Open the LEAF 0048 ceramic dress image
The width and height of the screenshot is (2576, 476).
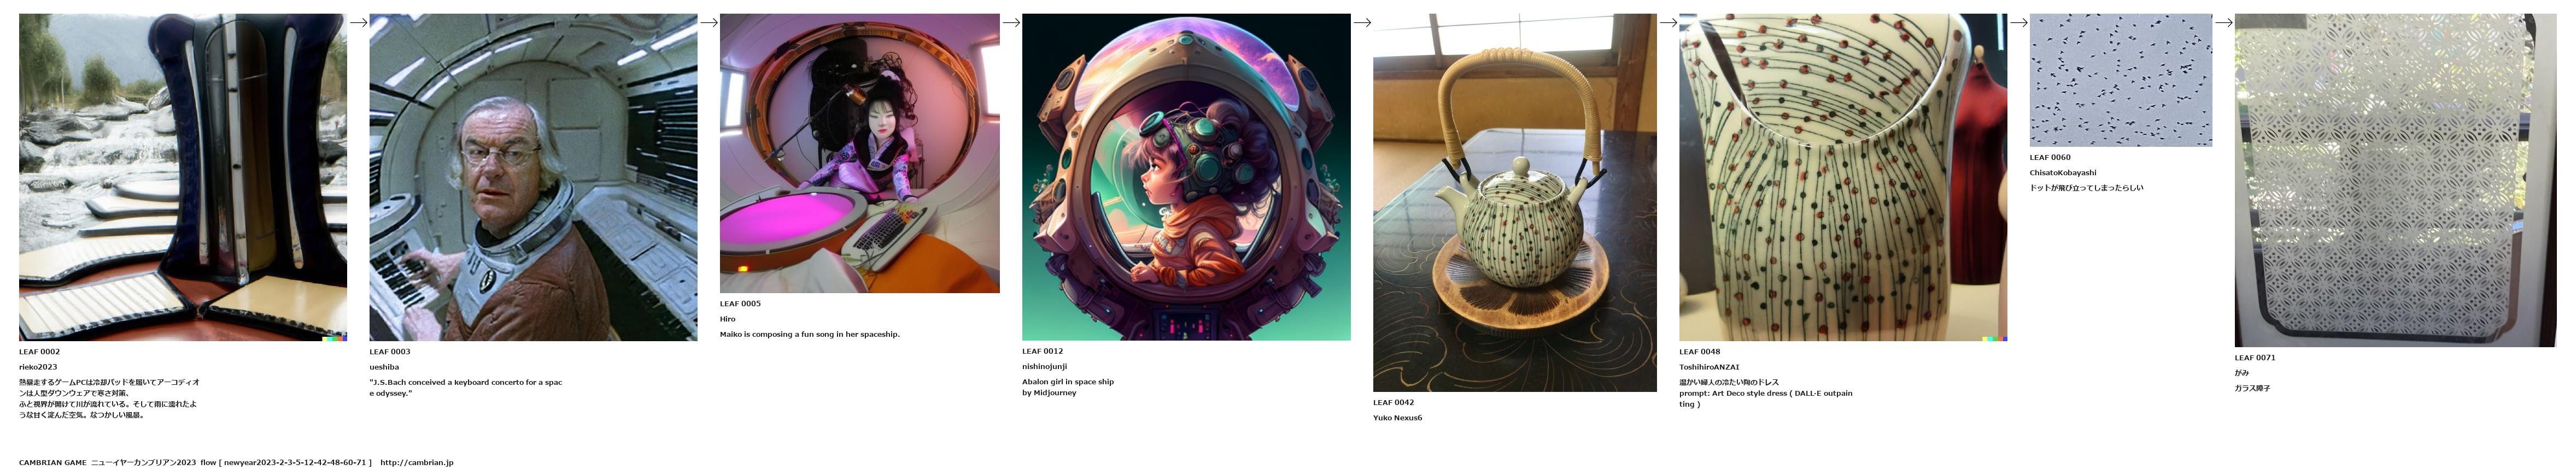pyautogui.click(x=1843, y=177)
